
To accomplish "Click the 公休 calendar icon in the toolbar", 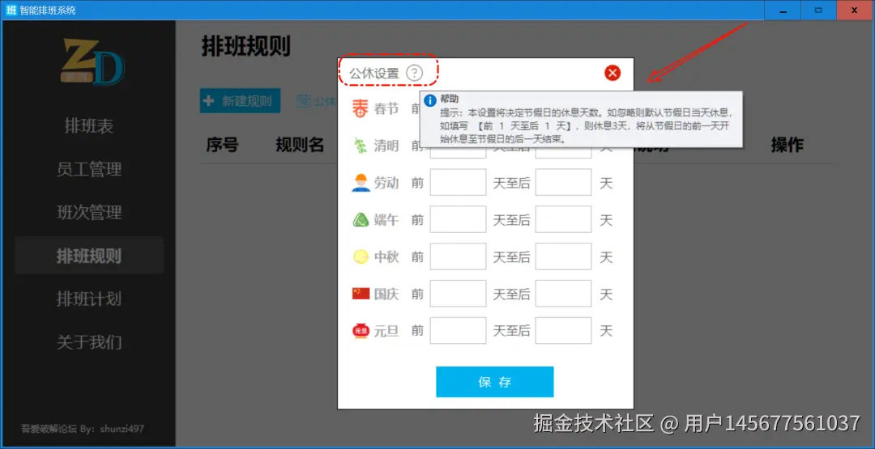I will (304, 101).
